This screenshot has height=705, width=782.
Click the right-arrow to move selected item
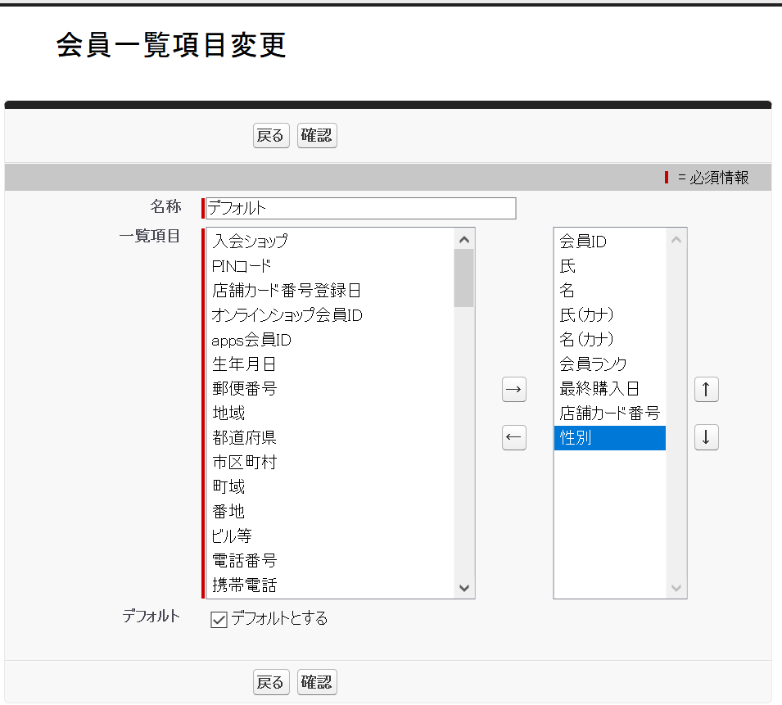click(513, 390)
